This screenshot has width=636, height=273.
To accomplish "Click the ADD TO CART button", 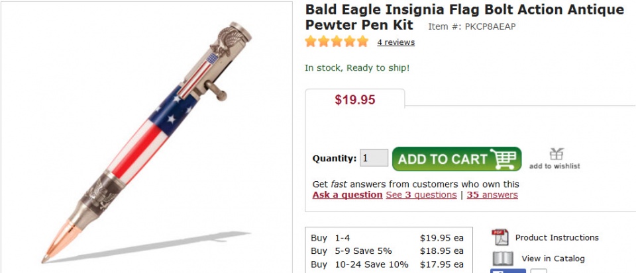I will pyautogui.click(x=456, y=159).
